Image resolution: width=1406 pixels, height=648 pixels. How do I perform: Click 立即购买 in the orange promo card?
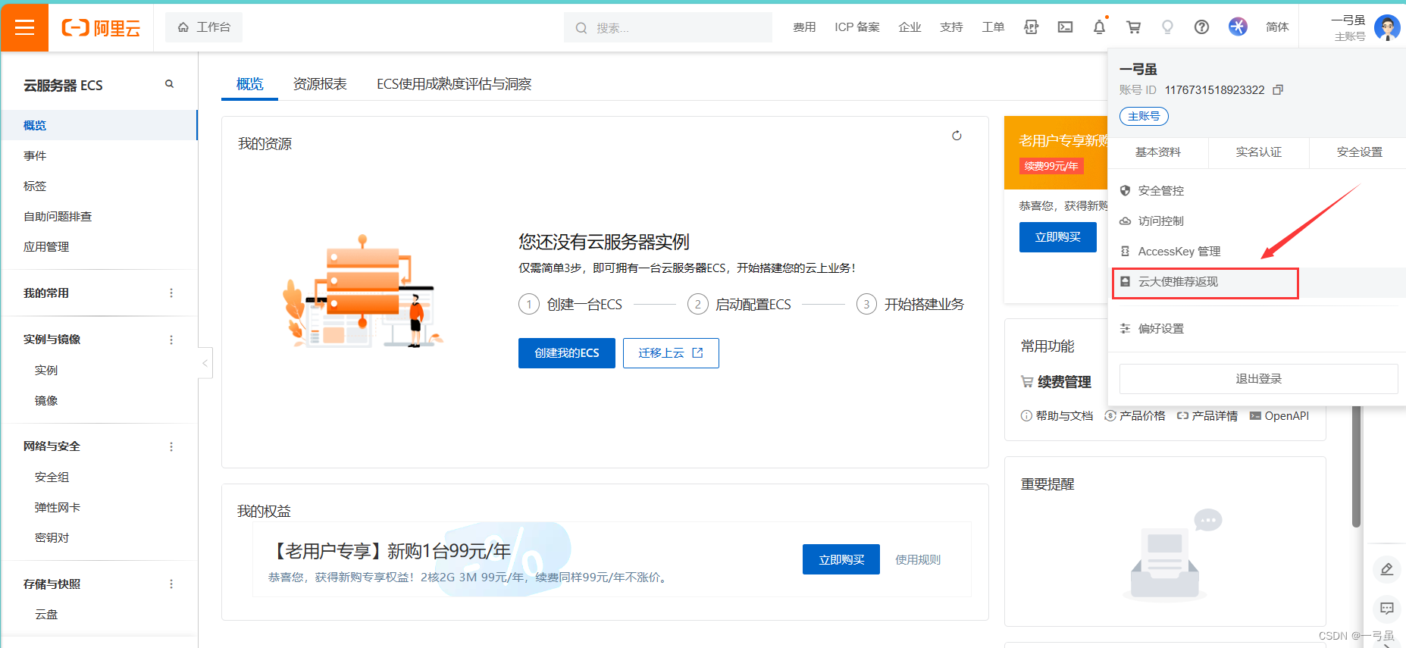1058,237
